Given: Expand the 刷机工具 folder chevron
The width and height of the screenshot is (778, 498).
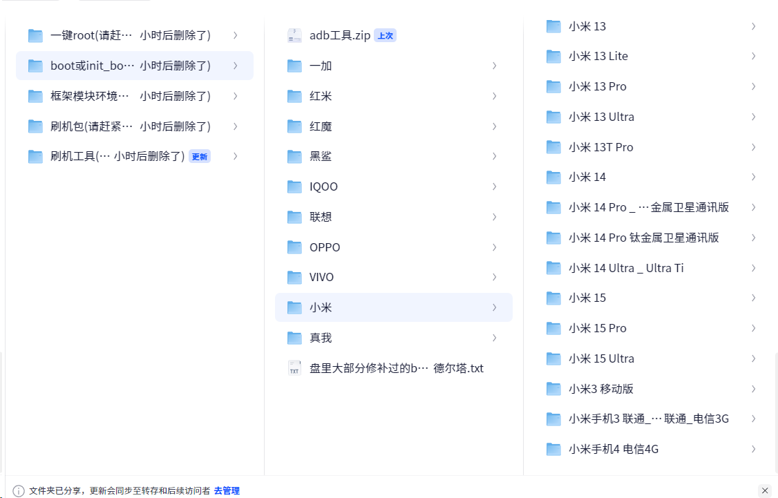Looking at the screenshot, I should pos(235,156).
